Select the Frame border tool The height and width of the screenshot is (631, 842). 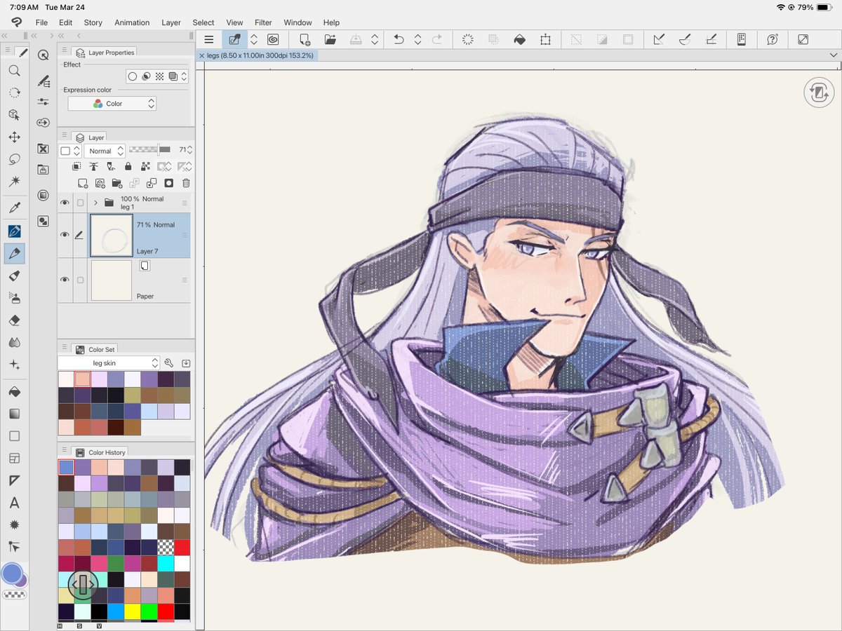click(14, 458)
